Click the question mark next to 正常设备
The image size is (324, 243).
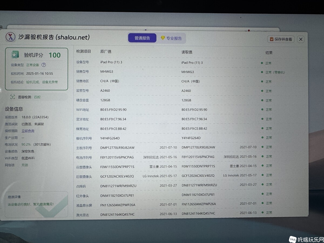(44, 65)
